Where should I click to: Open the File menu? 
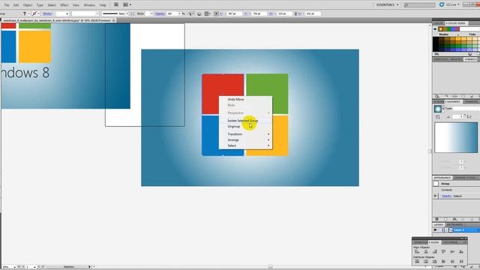(7, 5)
